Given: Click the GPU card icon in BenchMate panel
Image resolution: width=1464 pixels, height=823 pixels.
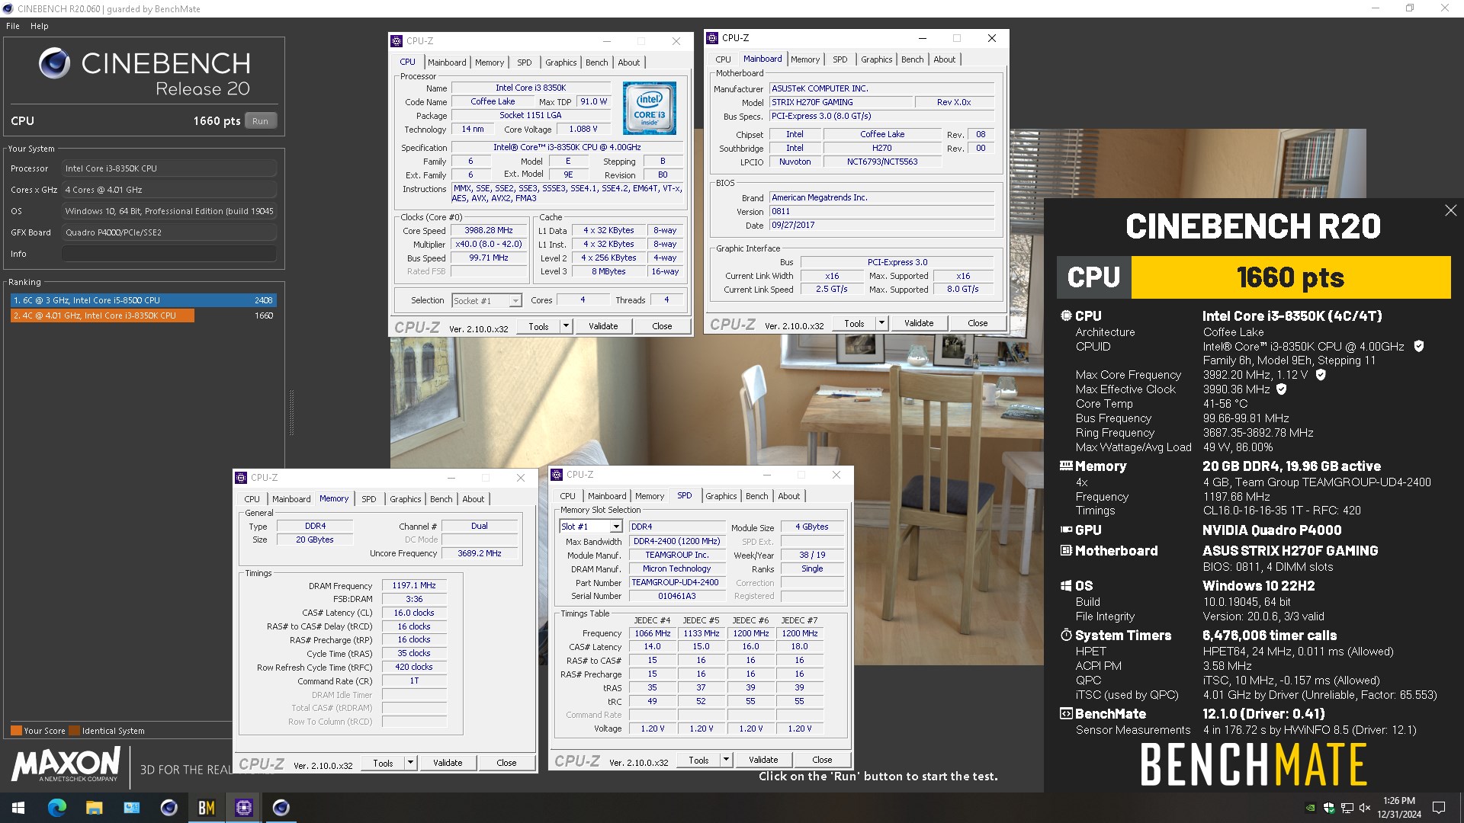Looking at the screenshot, I should (1066, 530).
